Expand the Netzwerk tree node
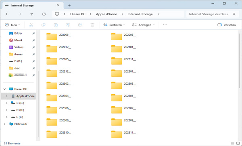The image size is (242, 146). pos(4,124)
